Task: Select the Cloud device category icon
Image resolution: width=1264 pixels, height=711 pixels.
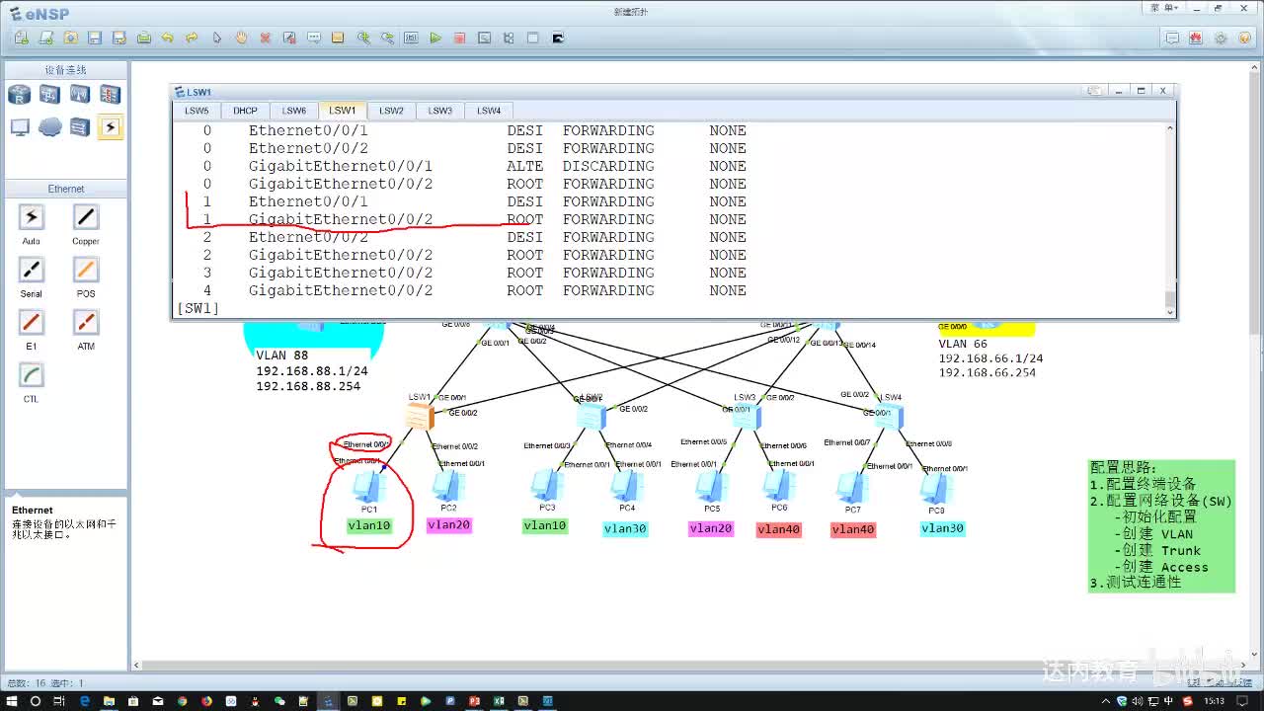Action: click(x=49, y=127)
